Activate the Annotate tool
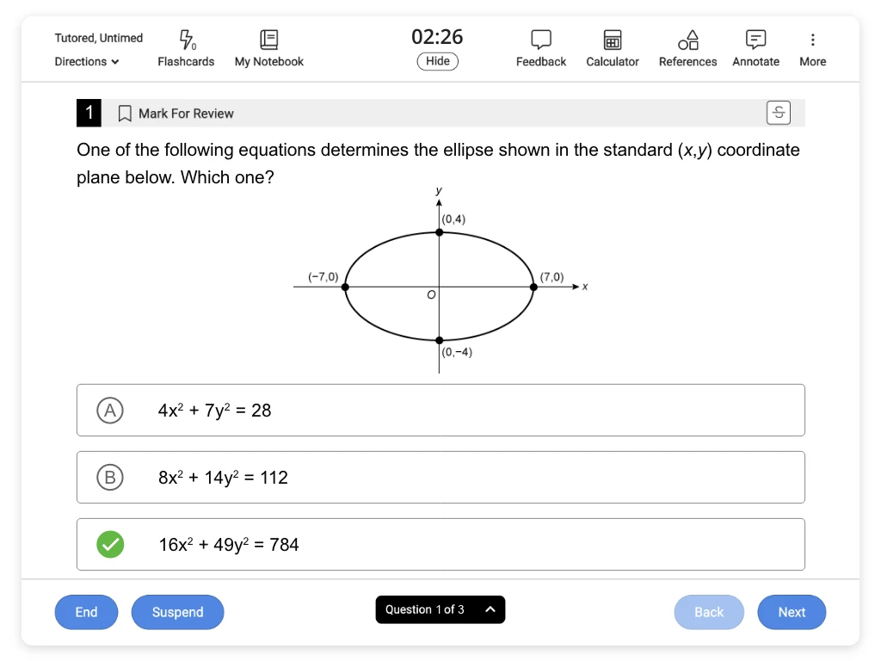The height and width of the screenshot is (661, 881). click(755, 40)
